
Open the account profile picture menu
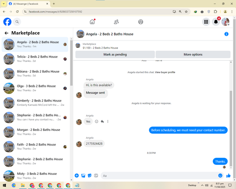point(226,22)
